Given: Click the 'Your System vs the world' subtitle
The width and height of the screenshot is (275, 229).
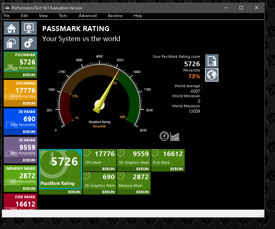Looking at the screenshot, I should (x=81, y=39).
